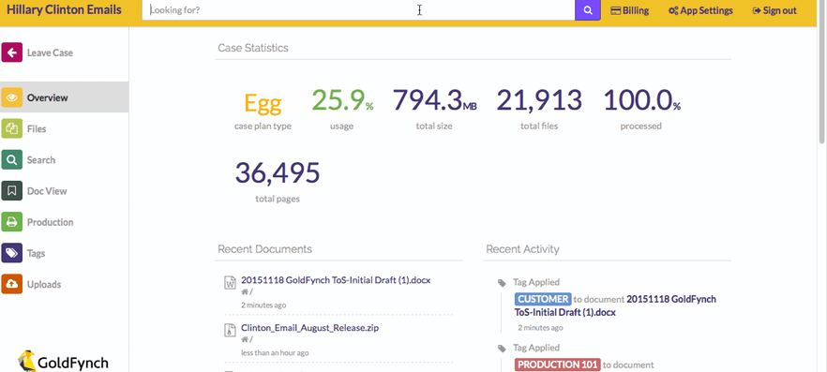Image resolution: width=827 pixels, height=372 pixels.
Task: Click the Recent Documents heading
Action: tap(264, 249)
